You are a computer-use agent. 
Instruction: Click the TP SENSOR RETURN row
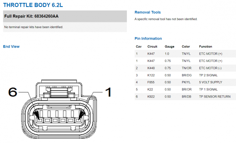(x=185, y=97)
